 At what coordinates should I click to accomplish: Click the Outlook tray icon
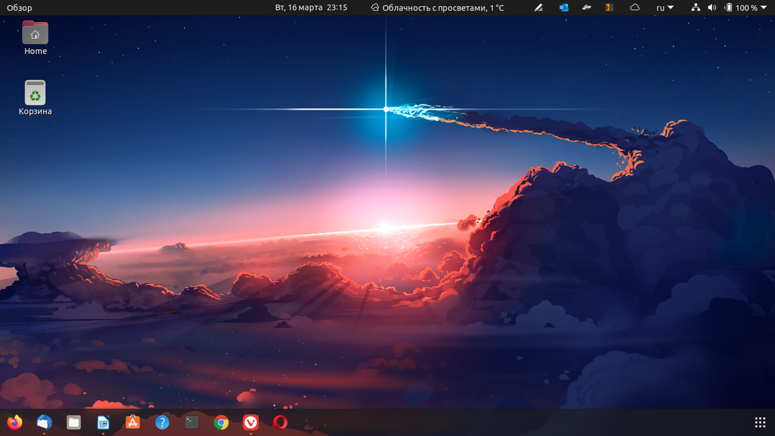[564, 8]
